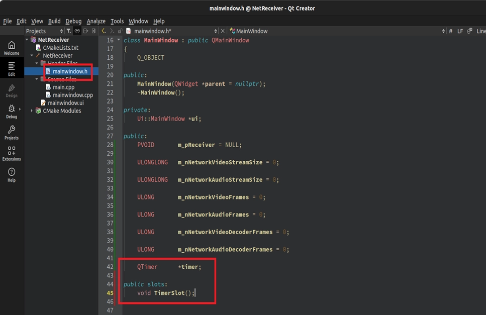Open Help mode in sidebar

click(12, 175)
